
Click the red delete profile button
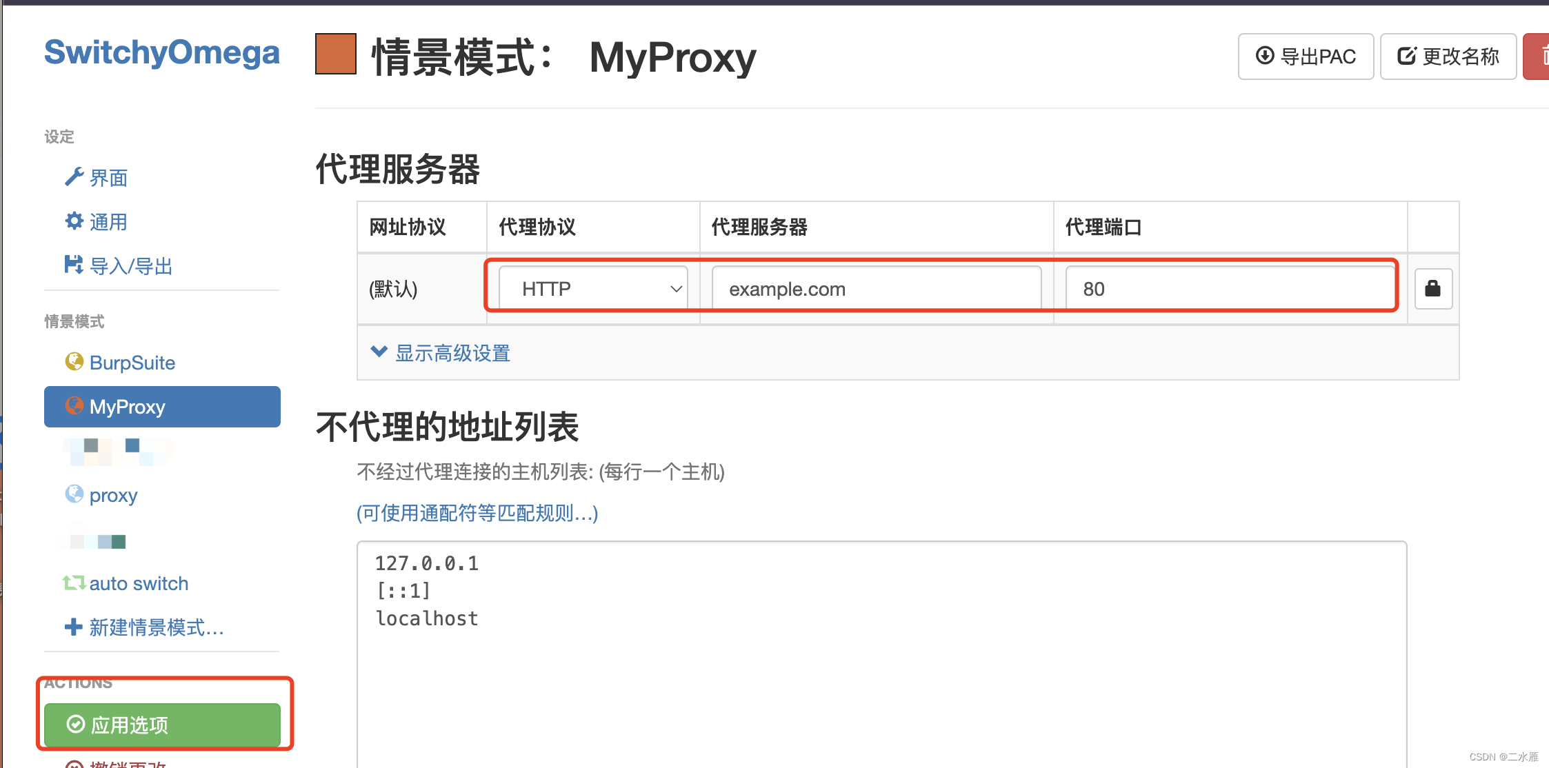(1537, 57)
